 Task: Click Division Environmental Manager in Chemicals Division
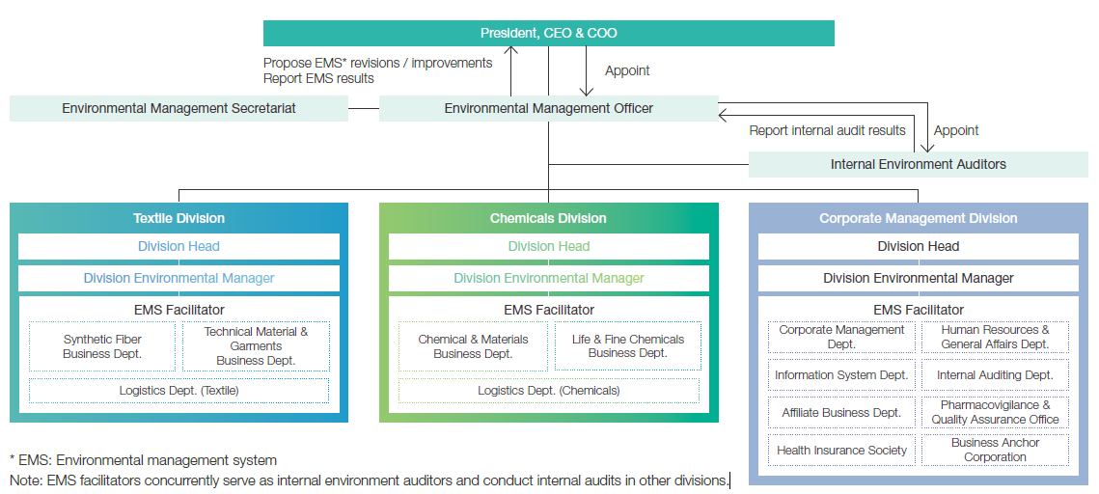coord(548,278)
